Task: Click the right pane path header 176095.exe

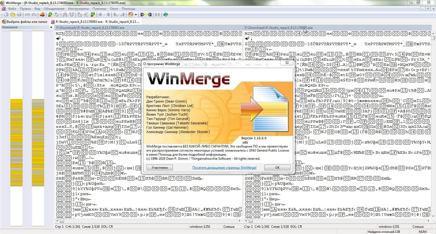Action: point(337,28)
